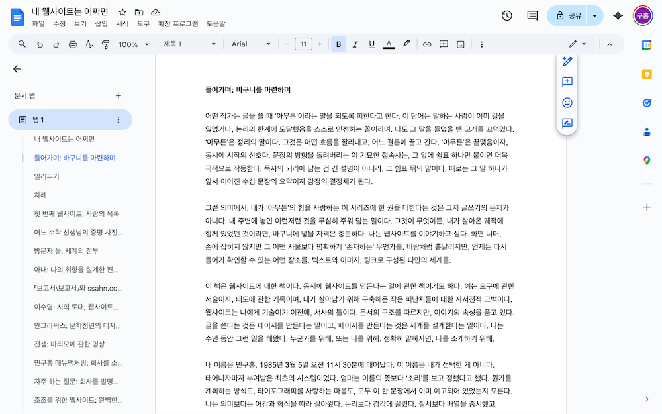This screenshot has height=414, width=662.
Task: Select the paint format tool
Action: (105, 44)
